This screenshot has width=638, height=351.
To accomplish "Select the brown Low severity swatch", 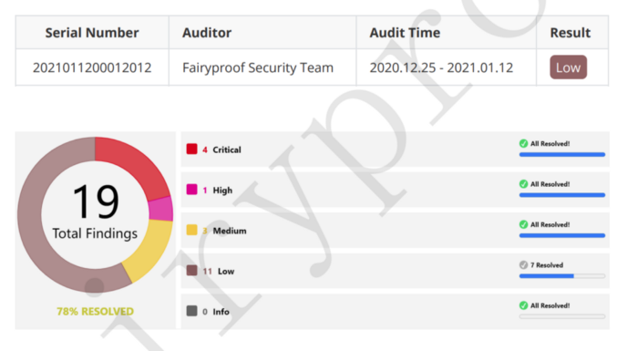I will [191, 271].
